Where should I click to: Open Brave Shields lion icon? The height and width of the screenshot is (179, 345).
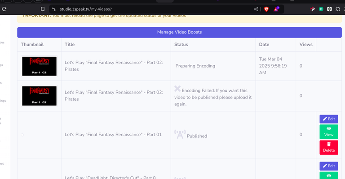[x=266, y=9]
